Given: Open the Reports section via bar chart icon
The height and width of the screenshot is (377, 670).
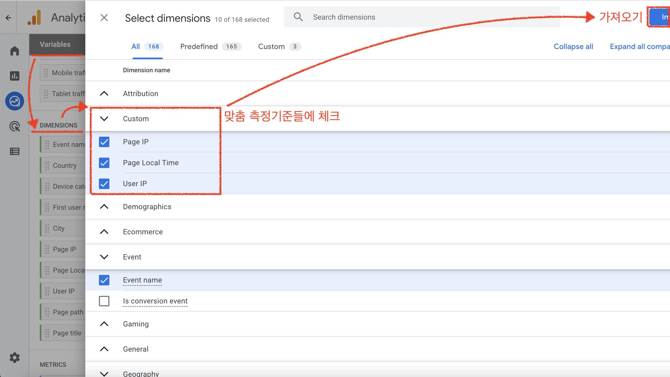Looking at the screenshot, I should 14,76.
